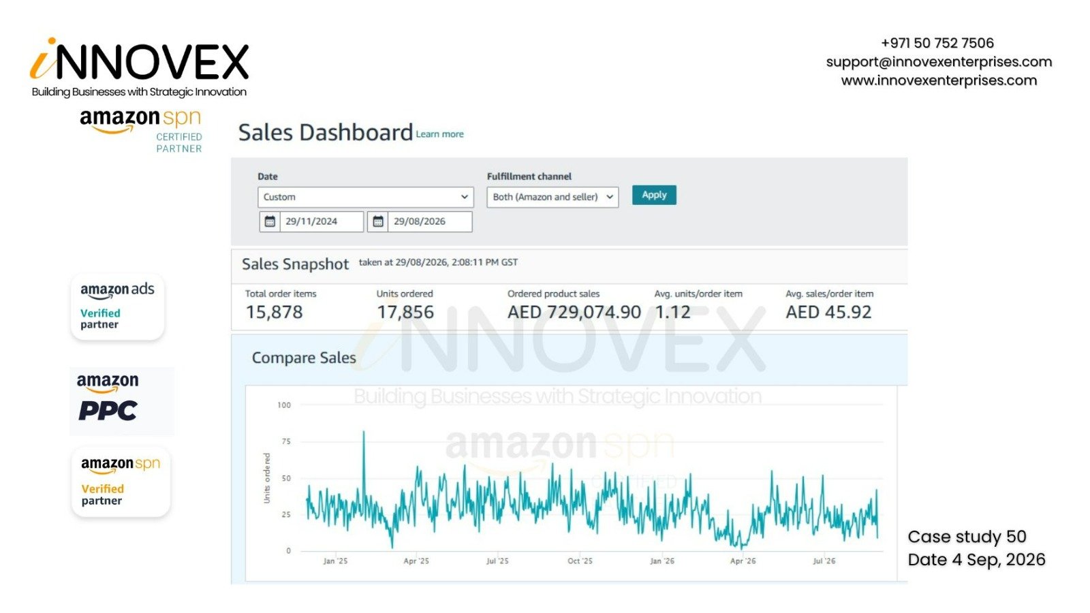This screenshot has width=1090, height=613.
Task: Click the Avg. units/order item value 1.12
Action: (x=672, y=312)
